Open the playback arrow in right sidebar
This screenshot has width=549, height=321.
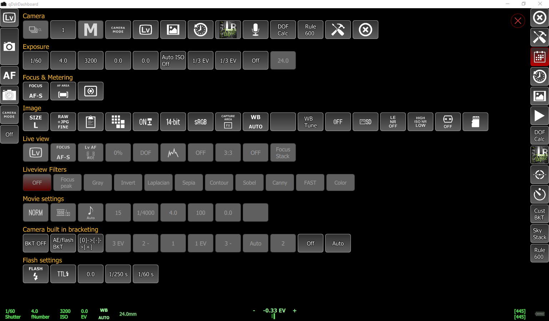click(x=539, y=116)
